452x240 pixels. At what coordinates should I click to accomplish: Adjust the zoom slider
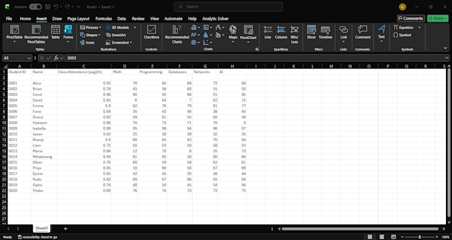pyautogui.click(x=419, y=237)
